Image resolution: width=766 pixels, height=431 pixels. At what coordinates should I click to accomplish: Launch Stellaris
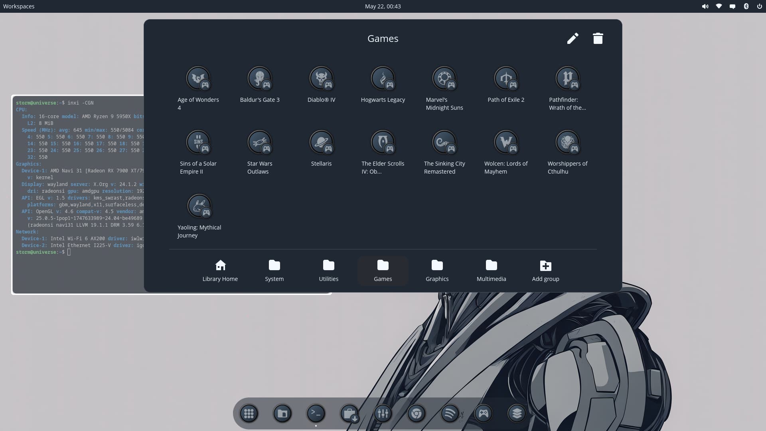[x=321, y=142]
